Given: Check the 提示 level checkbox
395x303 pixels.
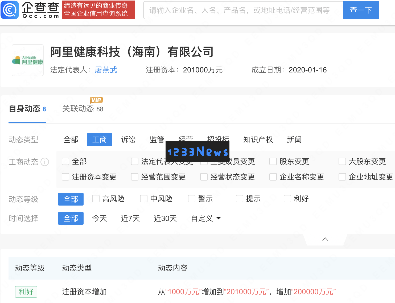Looking at the screenshot, I should (240, 199).
